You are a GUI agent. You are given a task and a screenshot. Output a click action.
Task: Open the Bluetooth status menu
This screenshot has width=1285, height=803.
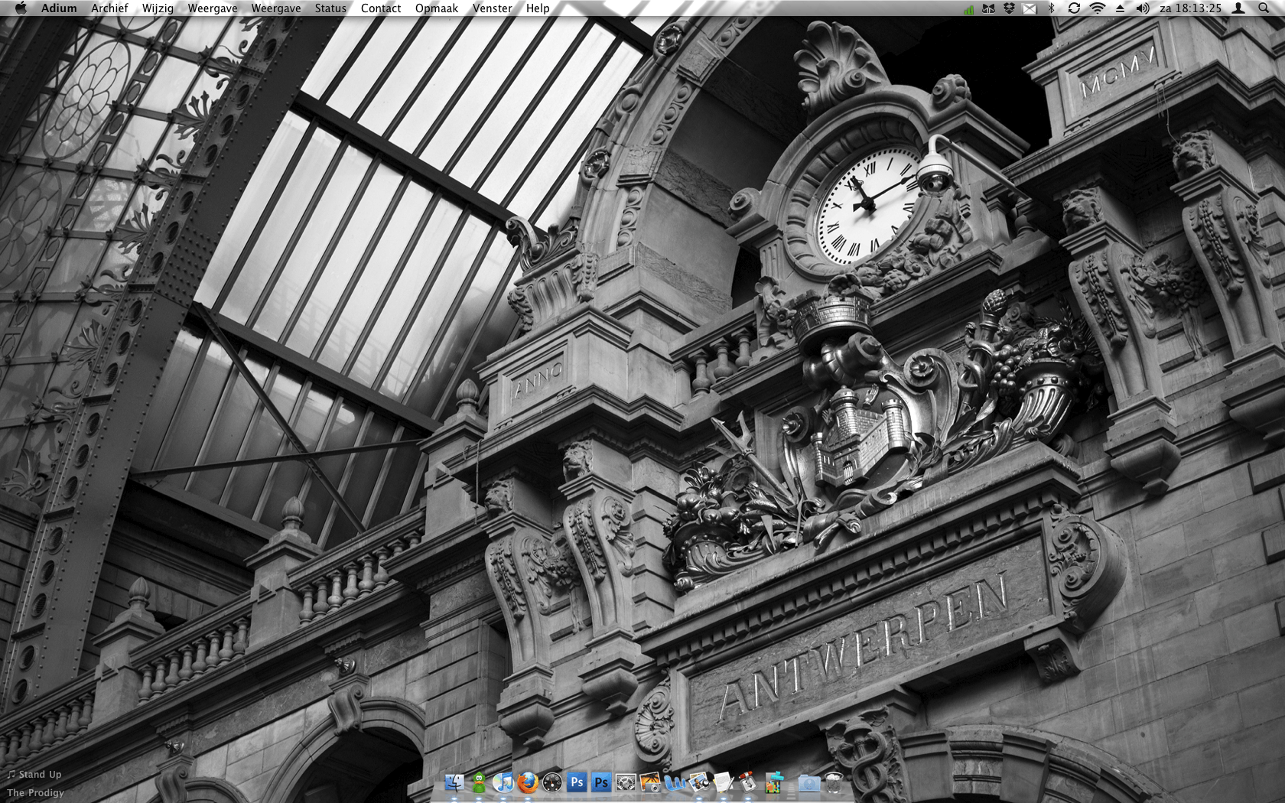(1051, 8)
